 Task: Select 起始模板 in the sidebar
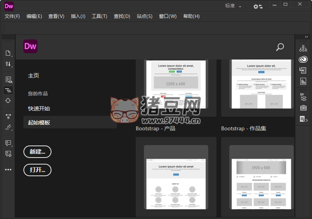[x=70, y=122]
